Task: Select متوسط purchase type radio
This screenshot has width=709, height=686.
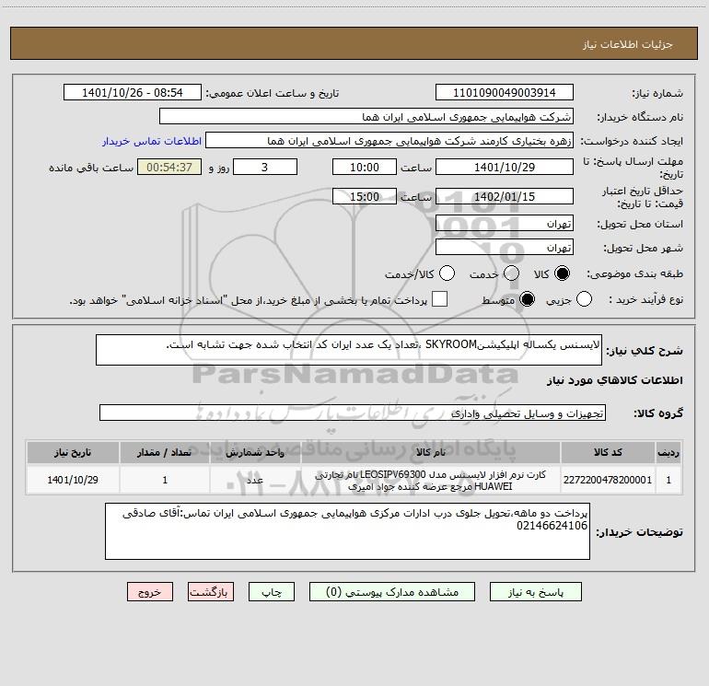Action: click(529, 299)
